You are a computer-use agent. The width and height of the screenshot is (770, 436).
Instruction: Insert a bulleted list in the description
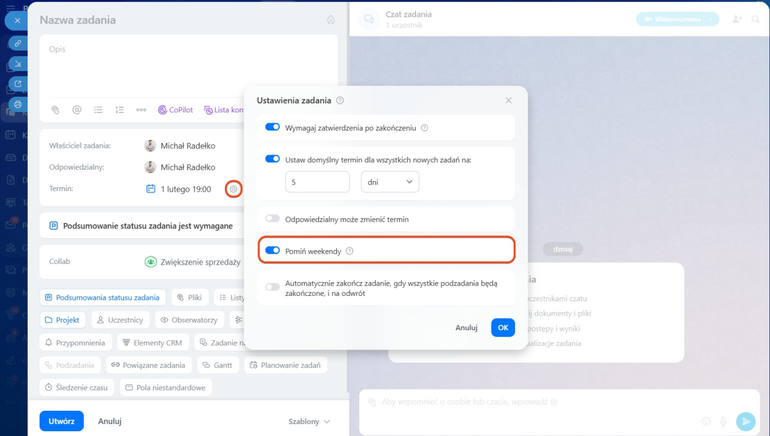[98, 110]
